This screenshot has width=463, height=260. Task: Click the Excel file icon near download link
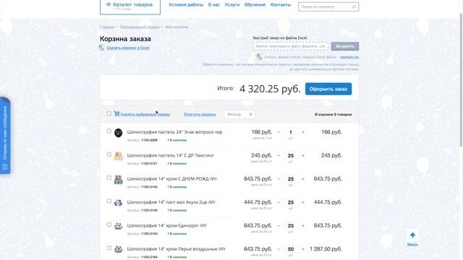101,48
